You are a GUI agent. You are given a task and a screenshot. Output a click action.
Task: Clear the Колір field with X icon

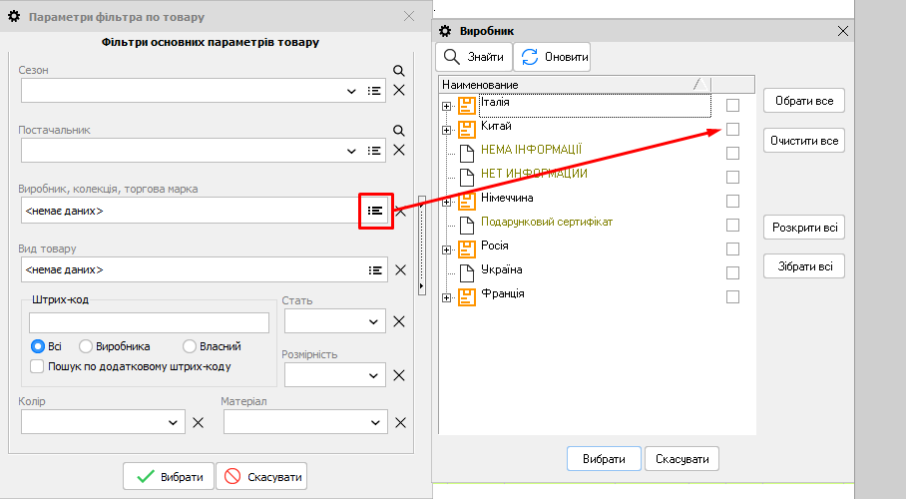[198, 423]
